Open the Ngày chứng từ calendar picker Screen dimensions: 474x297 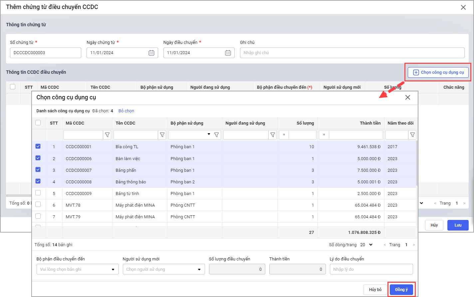(151, 53)
